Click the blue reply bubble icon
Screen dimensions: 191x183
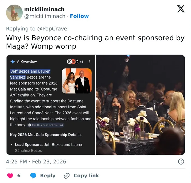[x=33, y=176]
